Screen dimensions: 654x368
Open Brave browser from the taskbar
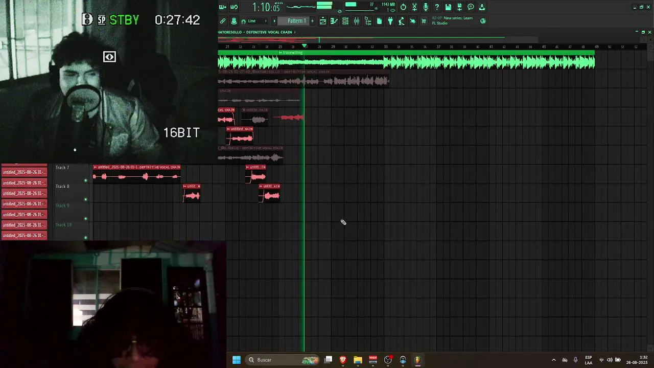(x=343, y=360)
